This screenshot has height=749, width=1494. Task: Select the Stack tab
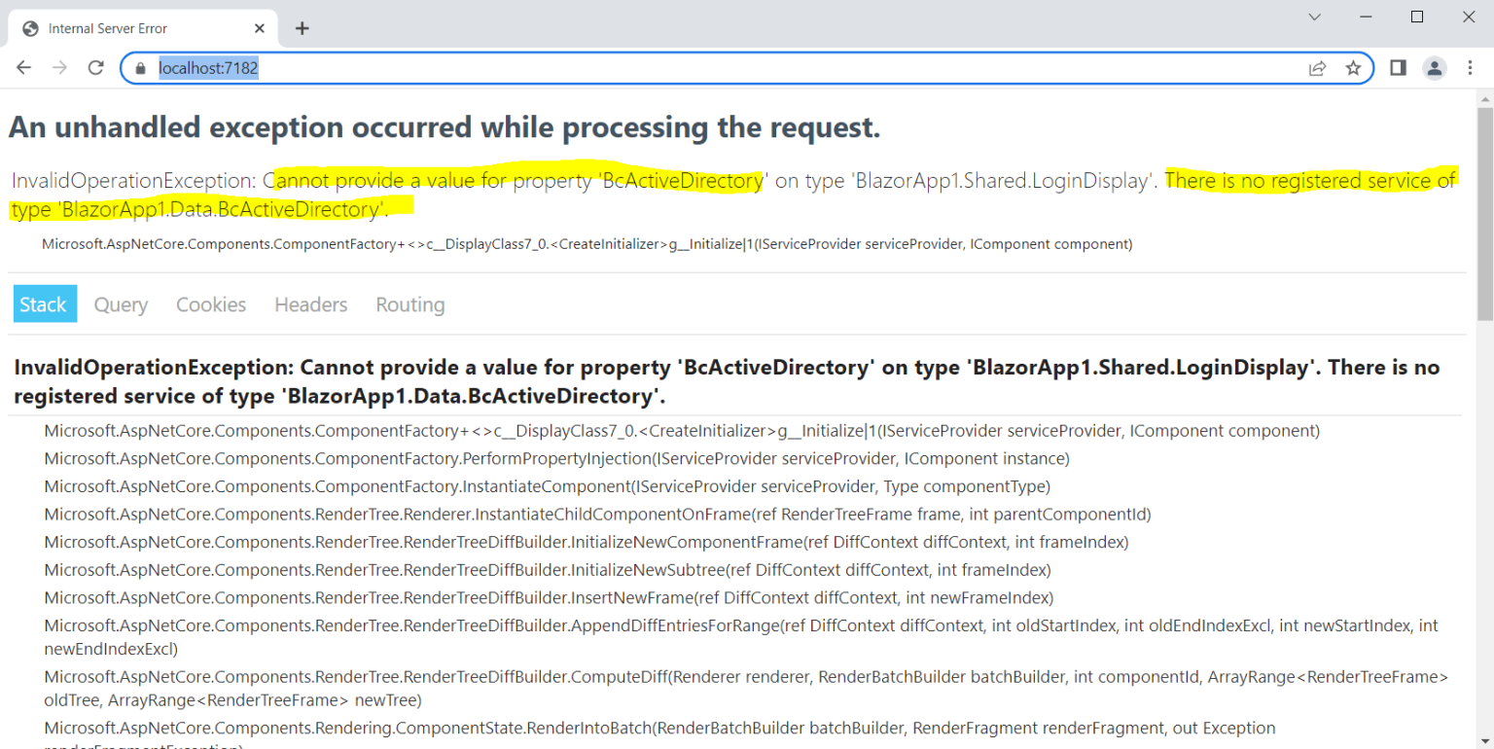44,304
